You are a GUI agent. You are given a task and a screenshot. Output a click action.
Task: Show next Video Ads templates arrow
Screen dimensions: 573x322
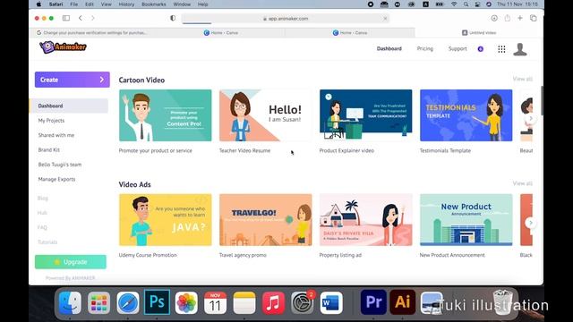click(x=531, y=223)
